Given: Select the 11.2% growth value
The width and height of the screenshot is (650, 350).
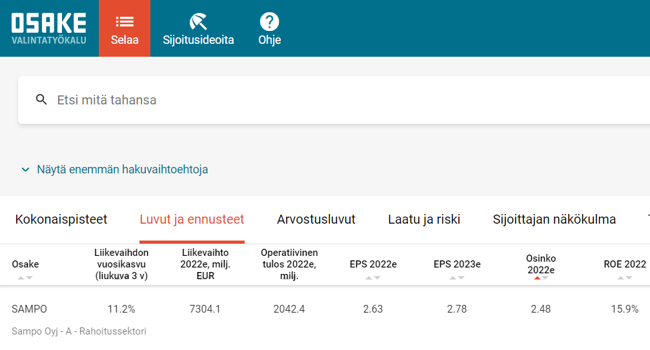Looking at the screenshot, I should coord(121,309).
